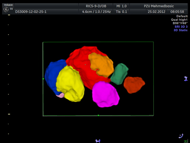190x143 pixels.
Task: Select the magenta follicle volume
Action: point(105,94)
